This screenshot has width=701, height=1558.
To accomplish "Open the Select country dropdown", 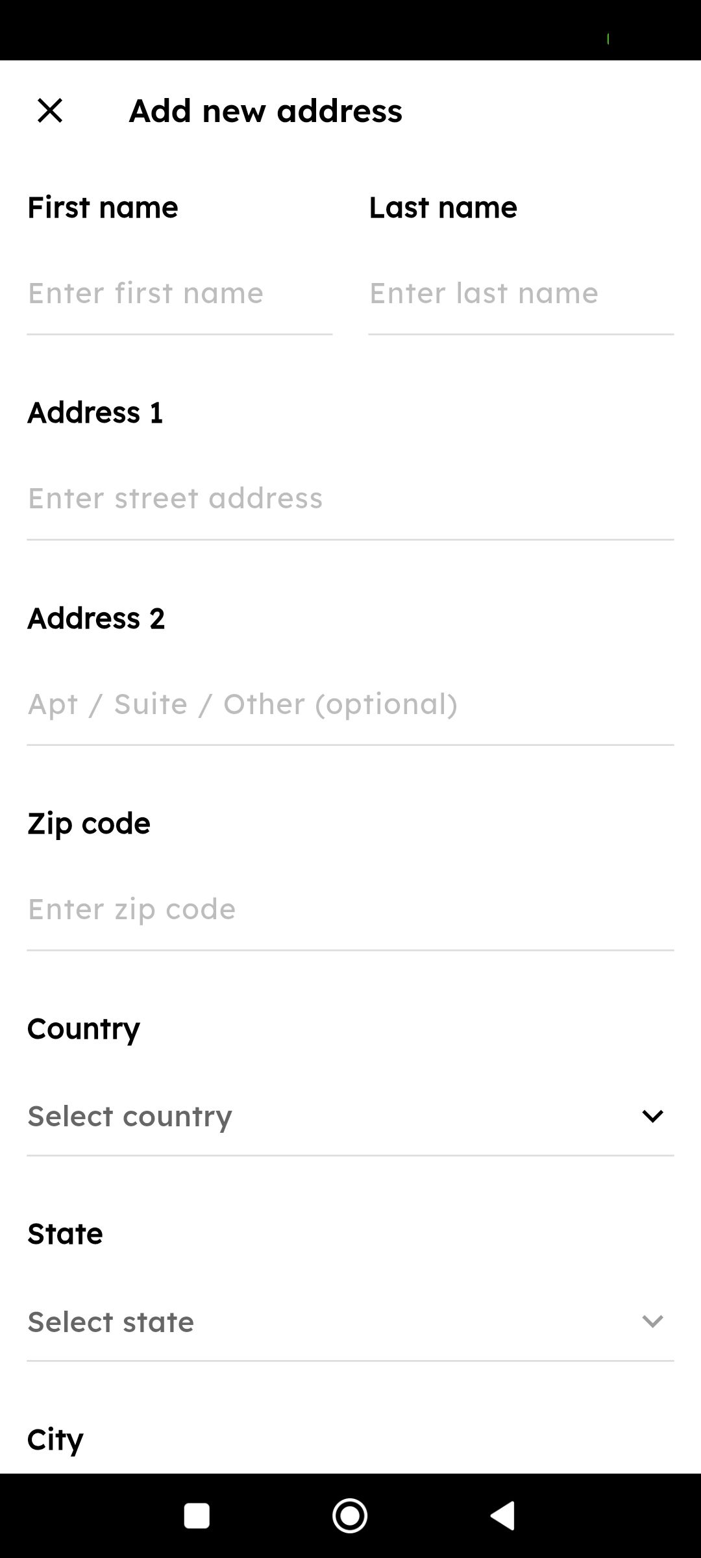I will [x=325, y=1116].
